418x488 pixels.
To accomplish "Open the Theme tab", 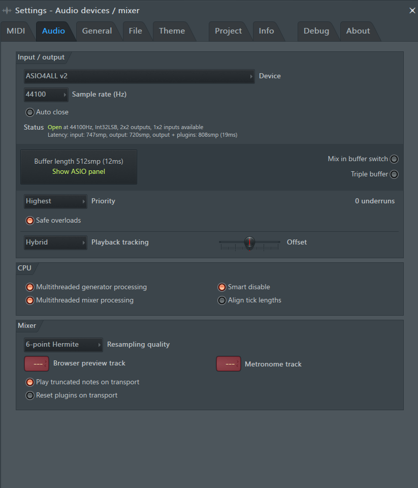I will pyautogui.click(x=172, y=31).
